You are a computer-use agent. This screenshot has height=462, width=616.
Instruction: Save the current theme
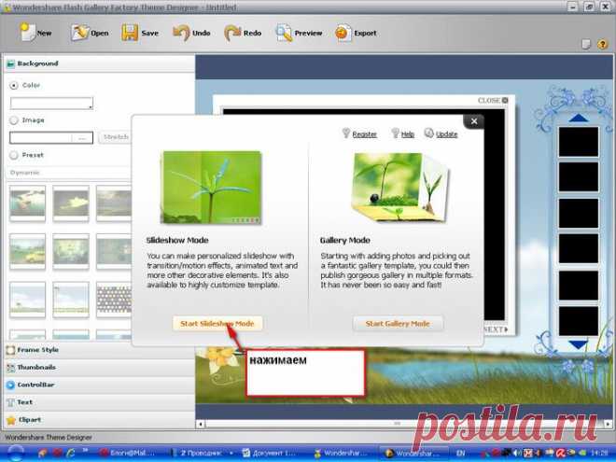pos(140,33)
